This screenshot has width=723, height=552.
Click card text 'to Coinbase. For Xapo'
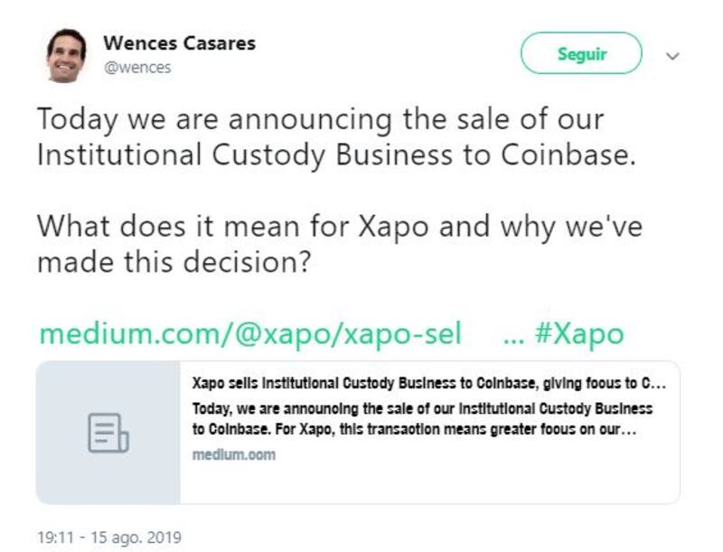(x=416, y=431)
